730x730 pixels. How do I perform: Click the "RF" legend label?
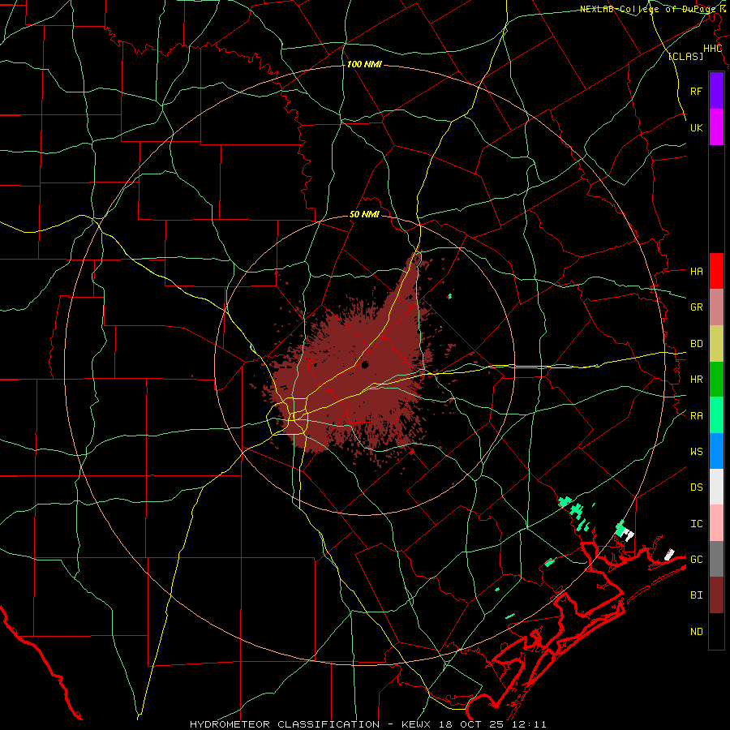[x=696, y=91]
